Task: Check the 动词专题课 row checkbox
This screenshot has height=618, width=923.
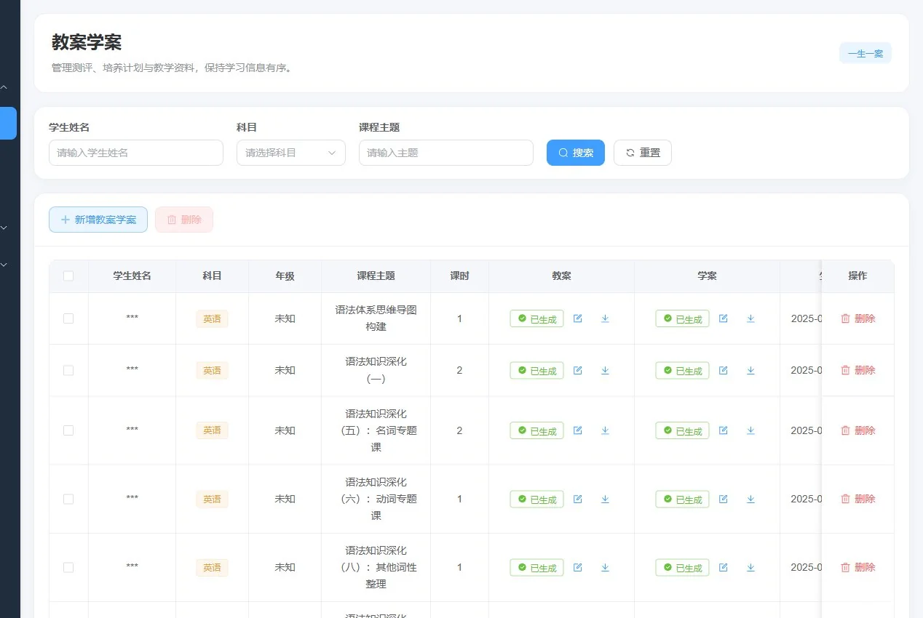Action: coord(68,499)
